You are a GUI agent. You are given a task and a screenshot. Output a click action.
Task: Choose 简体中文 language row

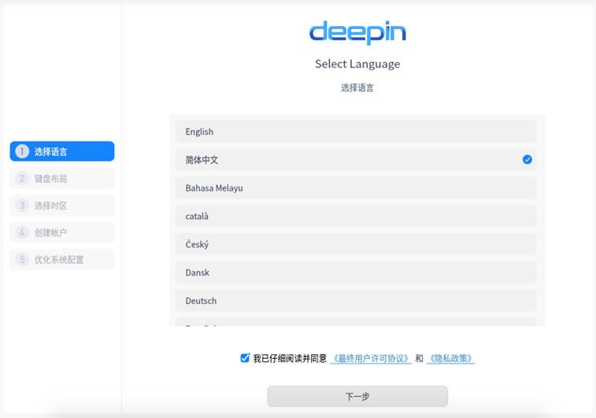coord(356,160)
